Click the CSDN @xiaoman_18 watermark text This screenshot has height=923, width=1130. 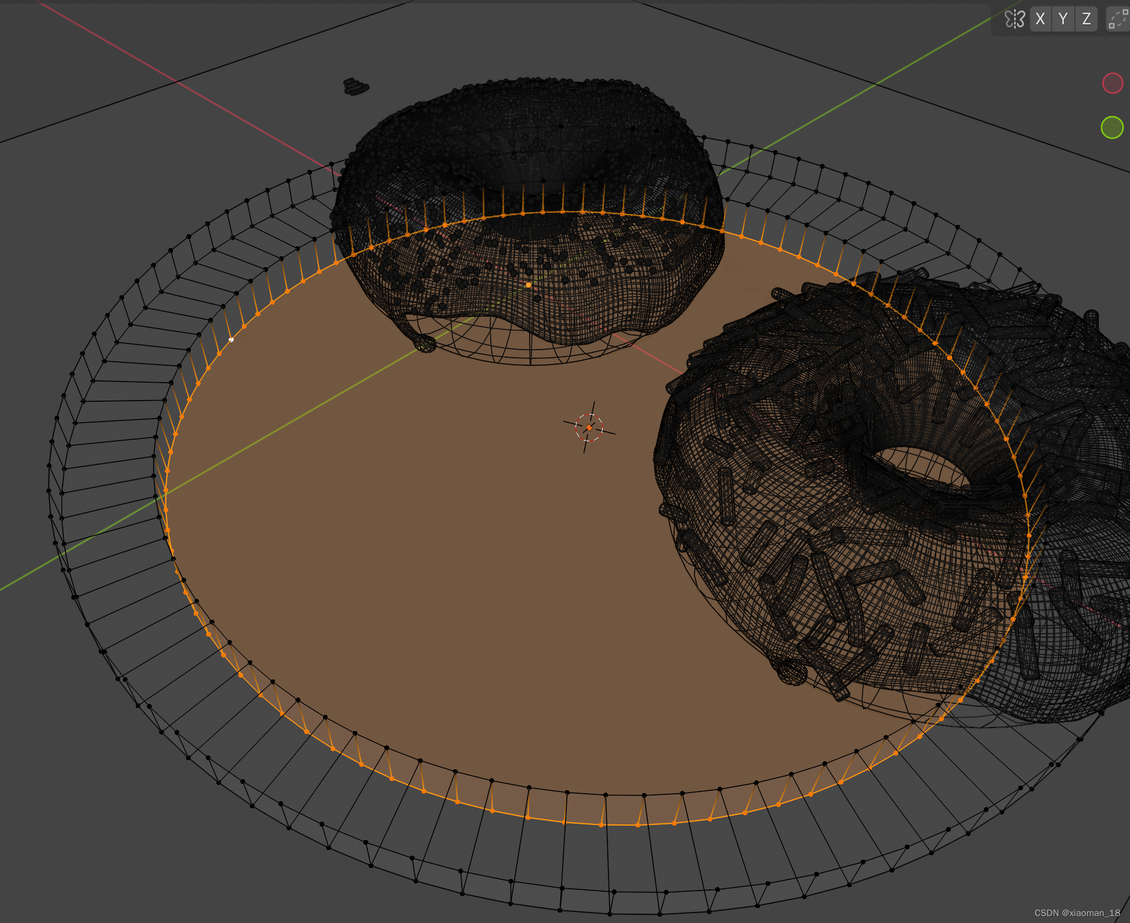1077,913
